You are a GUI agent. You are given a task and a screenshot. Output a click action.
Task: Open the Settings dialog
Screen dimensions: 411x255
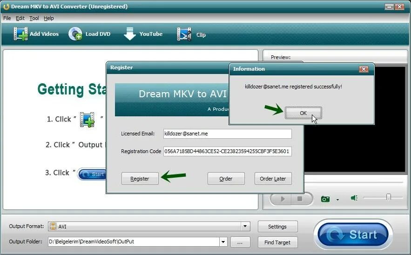click(x=277, y=227)
